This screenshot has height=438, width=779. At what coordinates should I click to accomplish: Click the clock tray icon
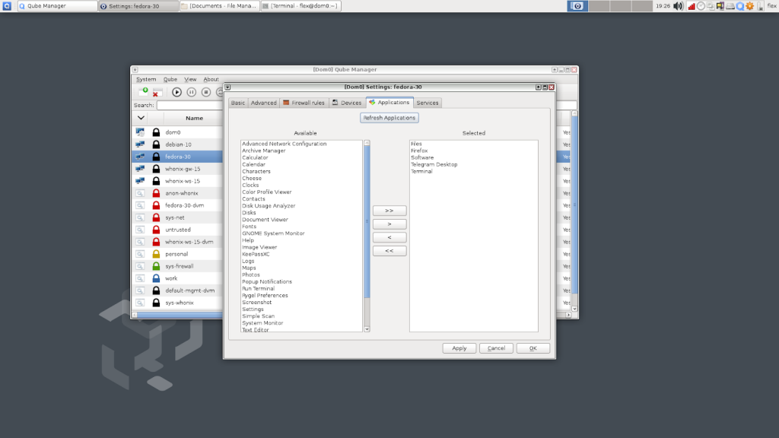pos(701,6)
